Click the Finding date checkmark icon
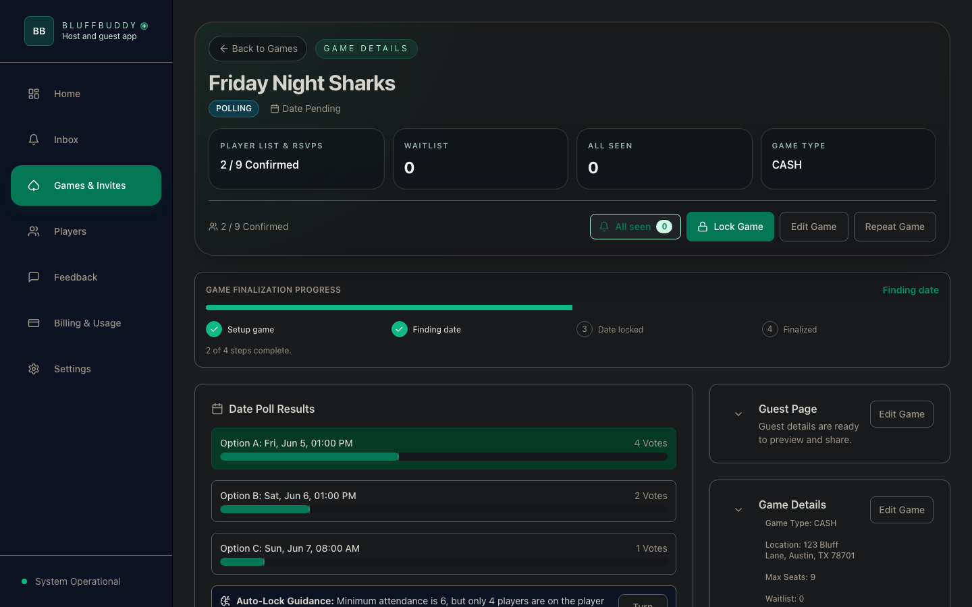 (x=400, y=329)
